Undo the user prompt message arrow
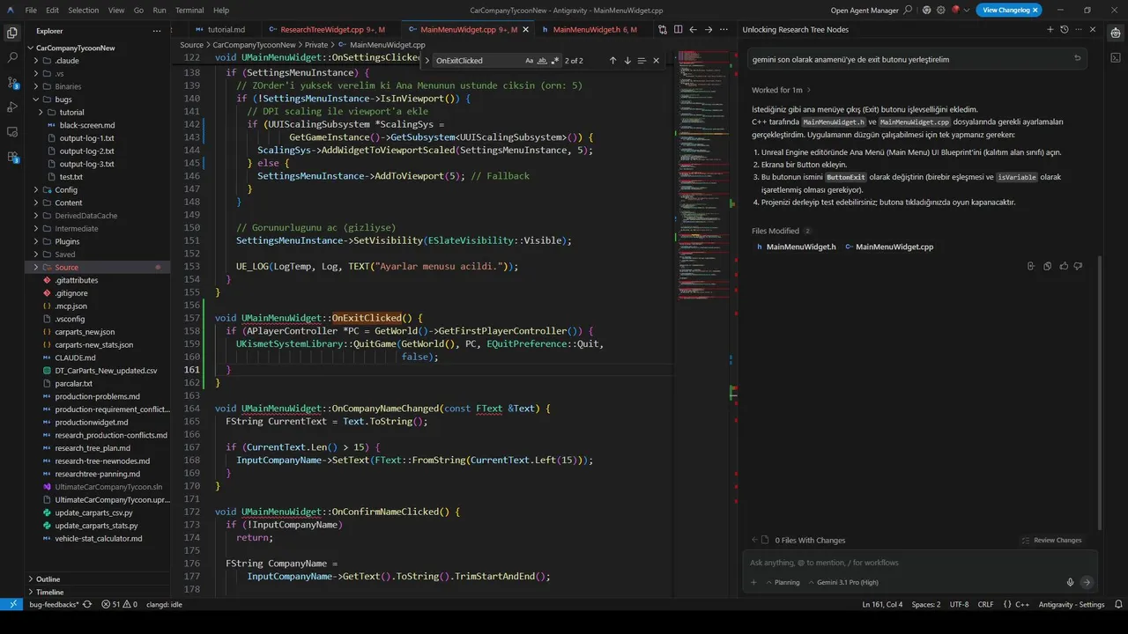The width and height of the screenshot is (1128, 634). click(1077, 59)
